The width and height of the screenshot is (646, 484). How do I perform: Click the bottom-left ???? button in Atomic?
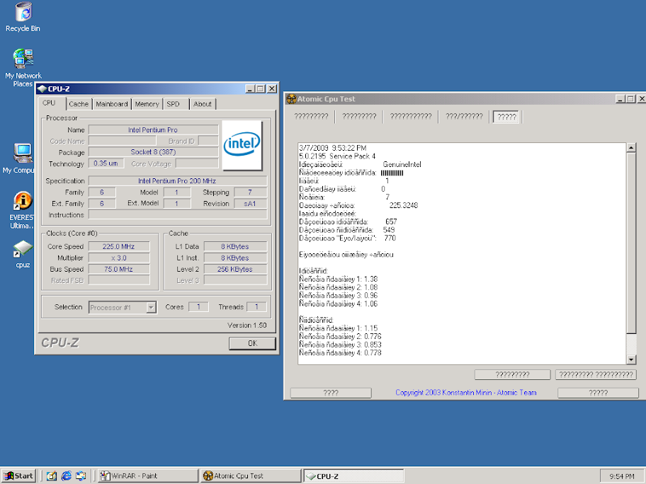click(331, 393)
